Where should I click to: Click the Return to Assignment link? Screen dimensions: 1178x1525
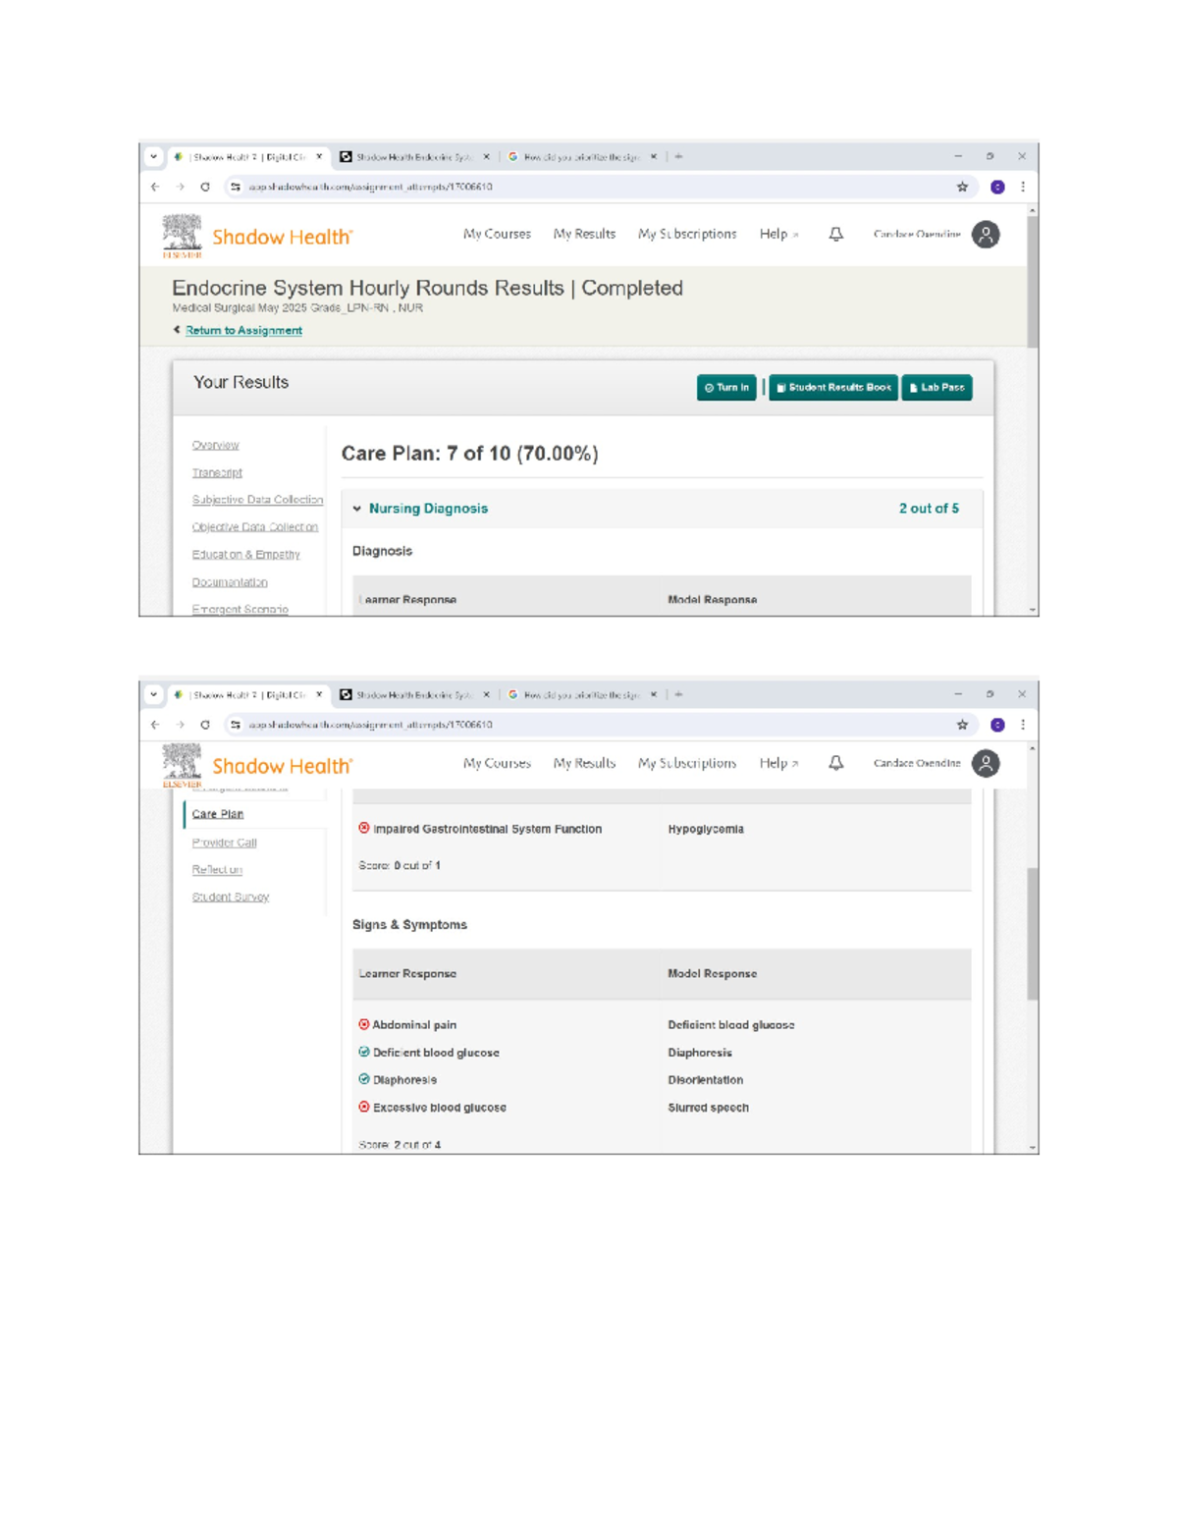pyautogui.click(x=243, y=331)
